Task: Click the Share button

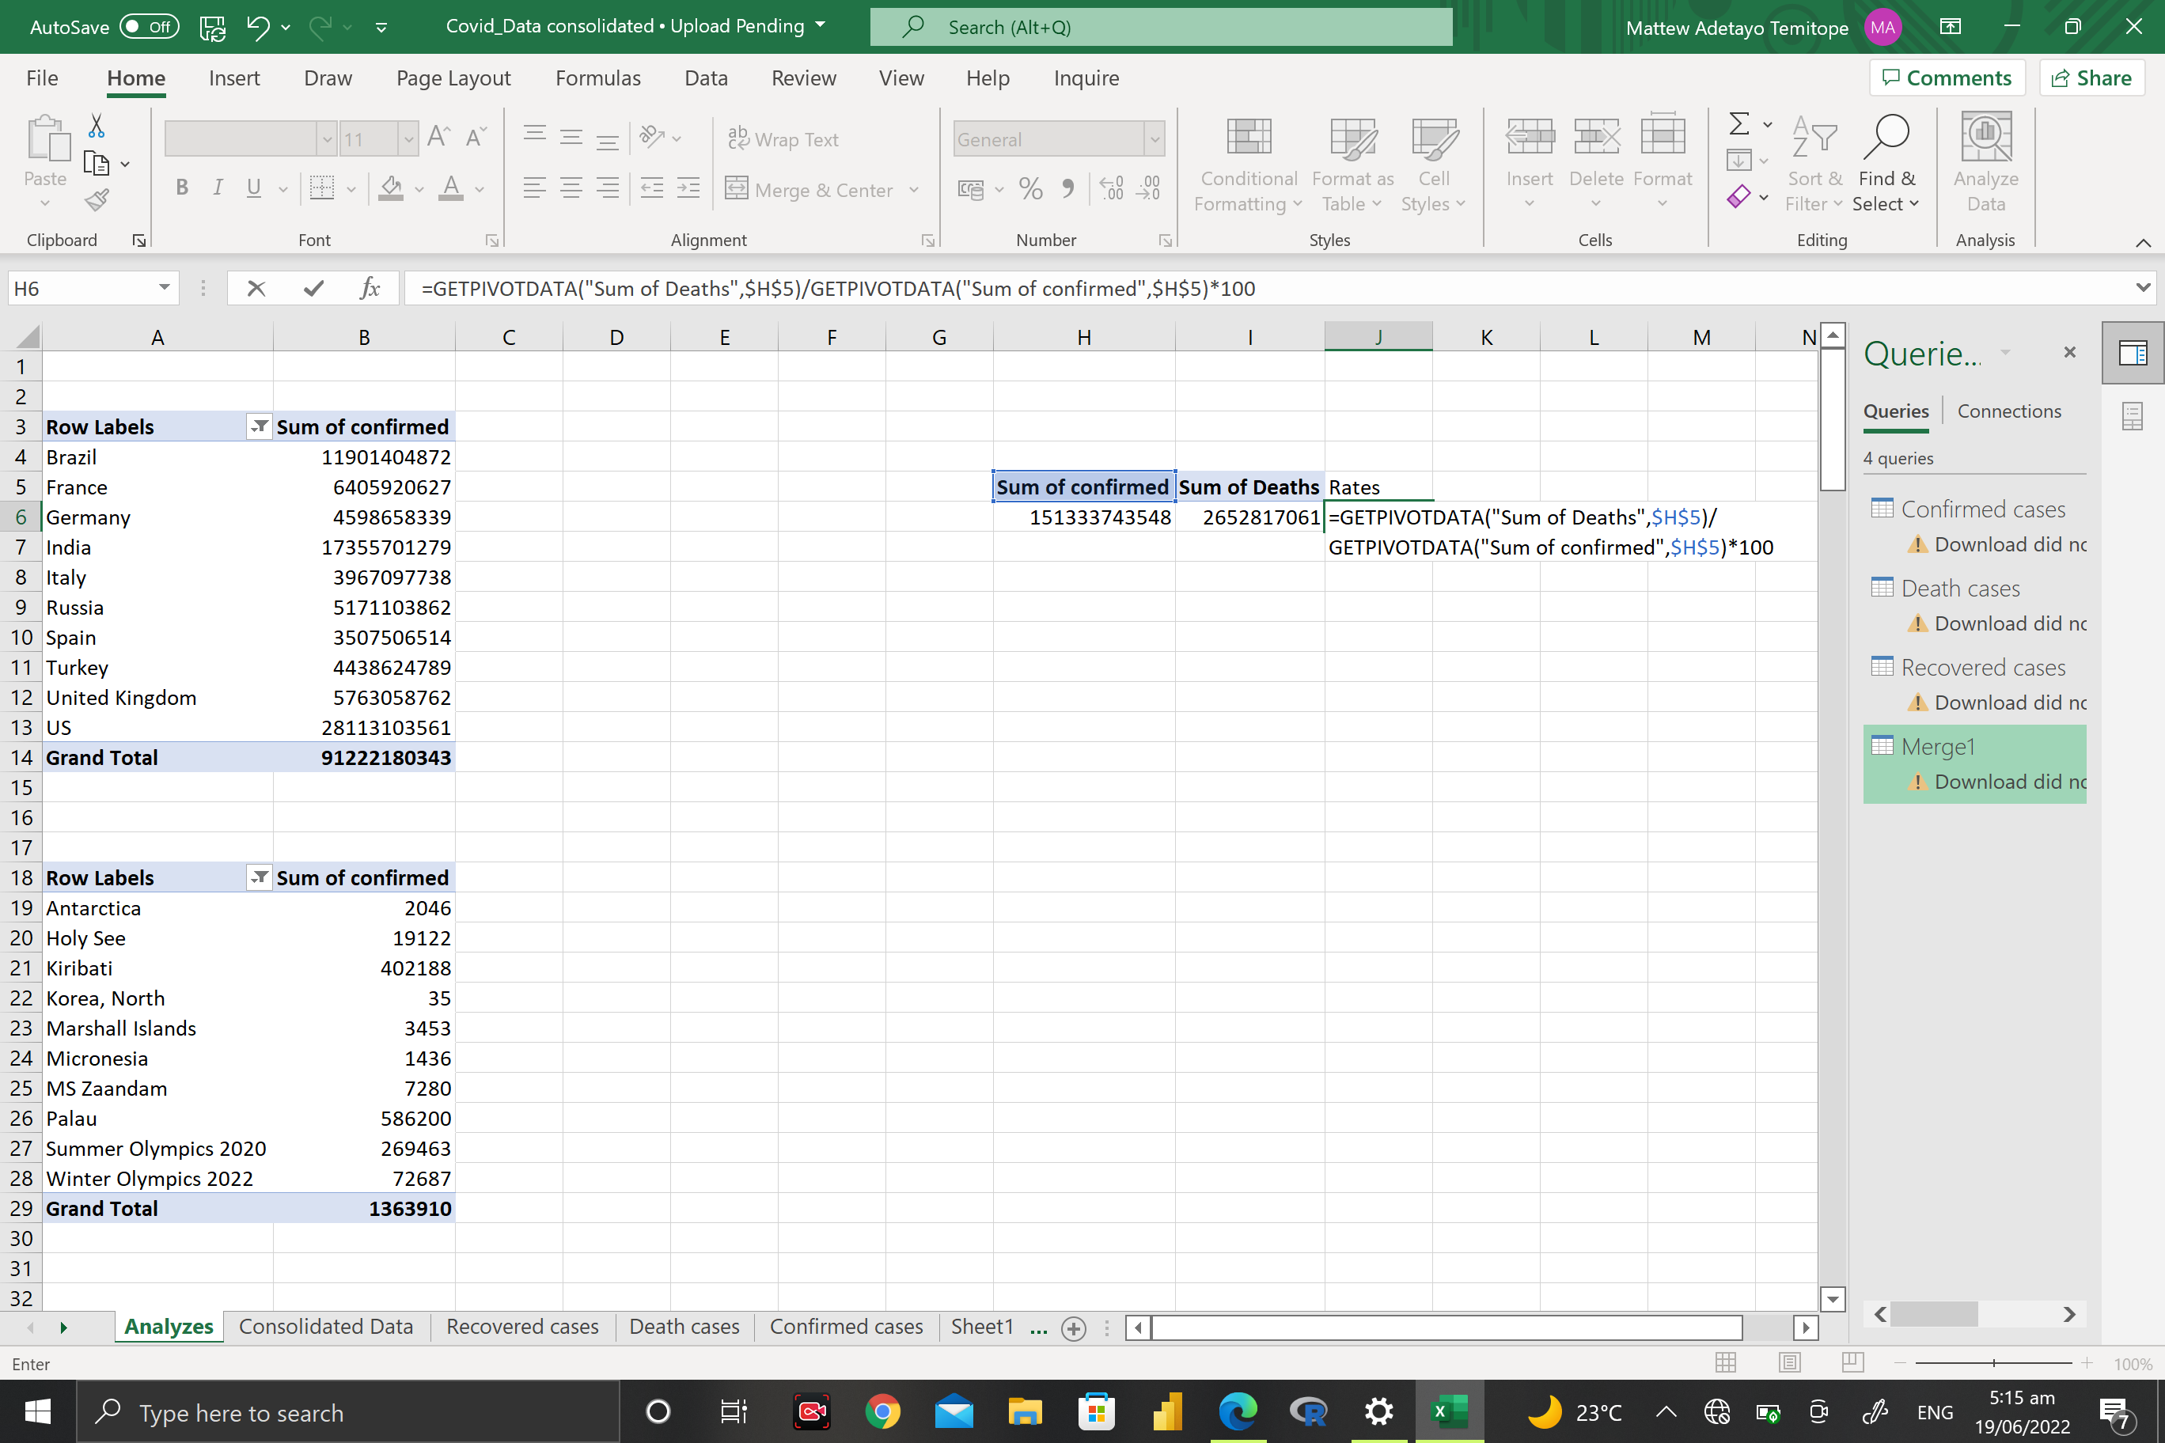Action: point(2091,78)
